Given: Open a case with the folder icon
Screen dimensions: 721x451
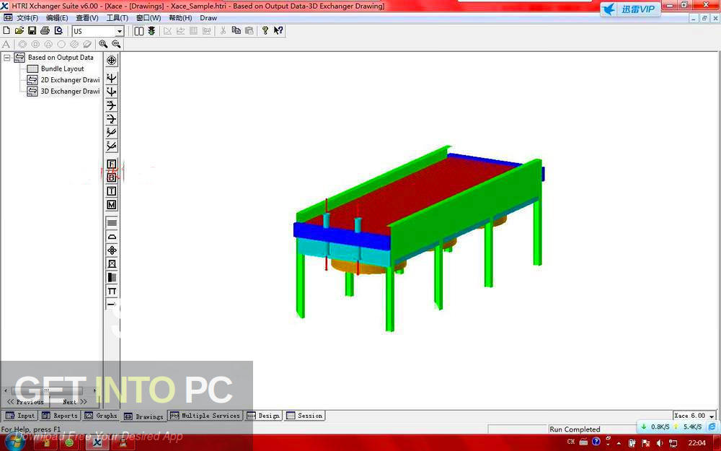Looking at the screenshot, I should tap(19, 31).
